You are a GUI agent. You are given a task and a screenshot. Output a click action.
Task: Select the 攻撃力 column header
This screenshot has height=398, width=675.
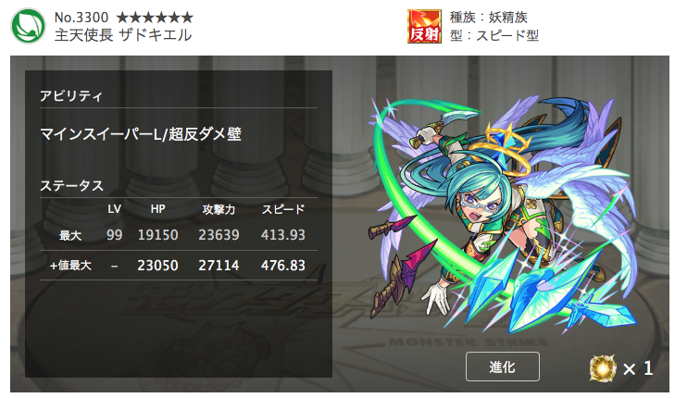tap(219, 209)
